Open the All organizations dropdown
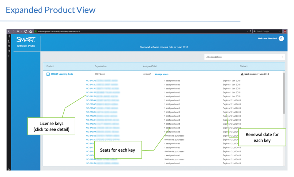This screenshot has height=177, width=294. (x=244, y=57)
